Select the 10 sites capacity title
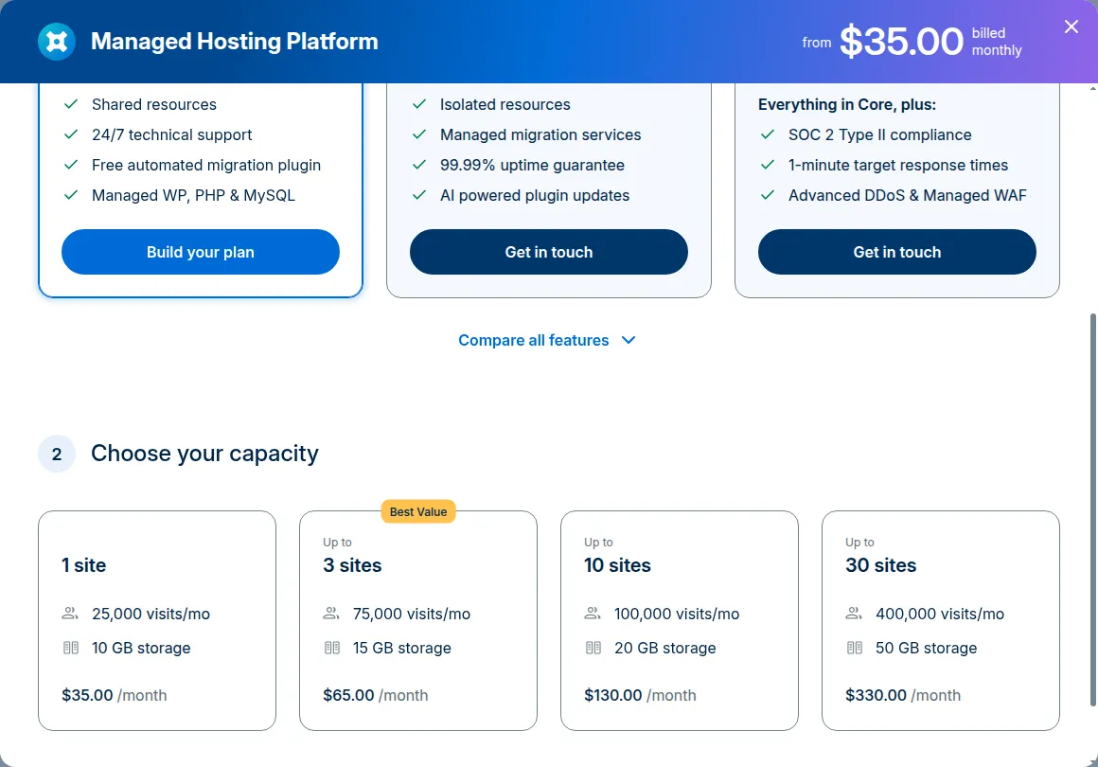Viewport: 1098px width, 767px height. (617, 565)
